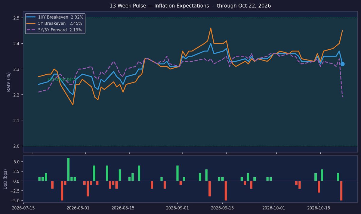Click the 5Y Breakeven peak near September 10
Viewport: 361px width, 214px height.
click(211, 28)
